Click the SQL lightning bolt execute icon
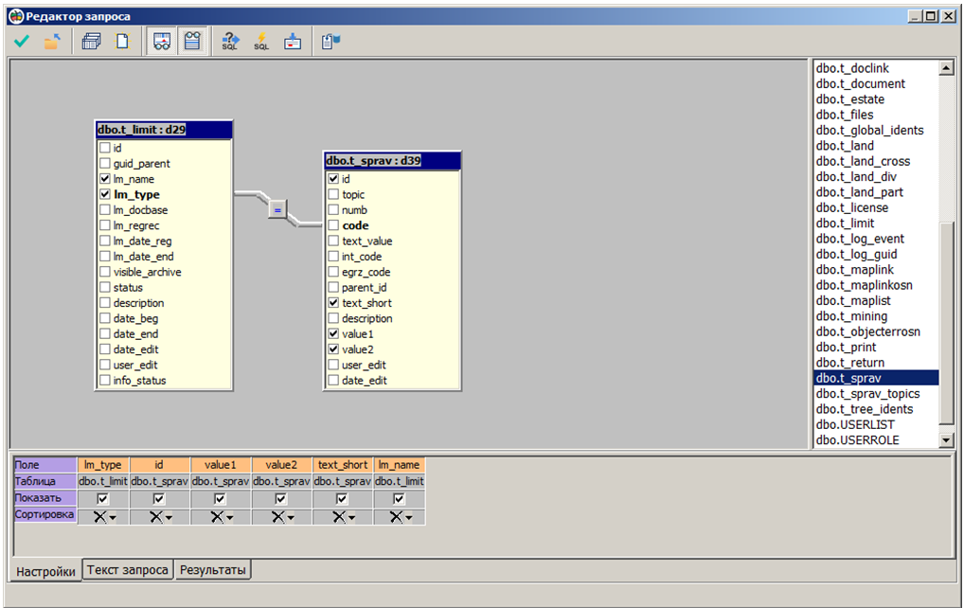 click(x=261, y=42)
